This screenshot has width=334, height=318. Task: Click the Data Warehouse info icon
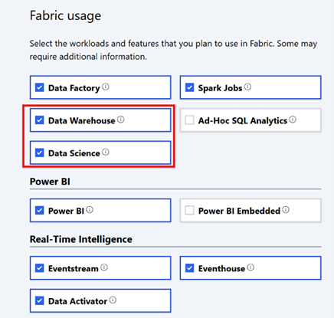(x=121, y=120)
